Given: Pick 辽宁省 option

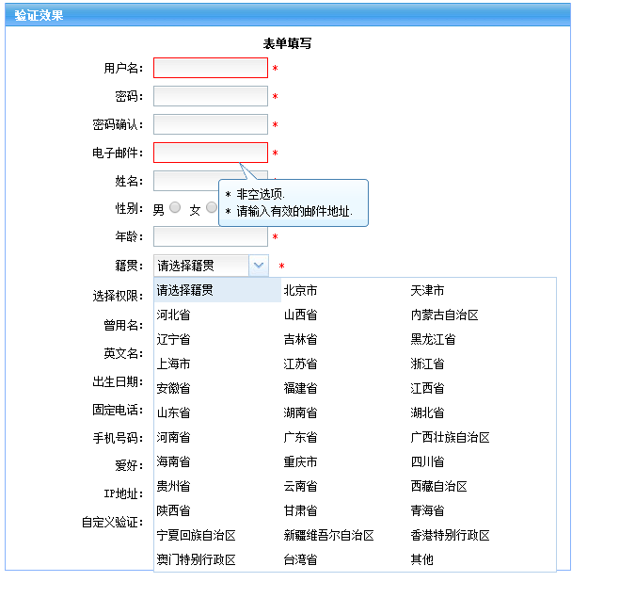Looking at the screenshot, I should click(x=173, y=339).
